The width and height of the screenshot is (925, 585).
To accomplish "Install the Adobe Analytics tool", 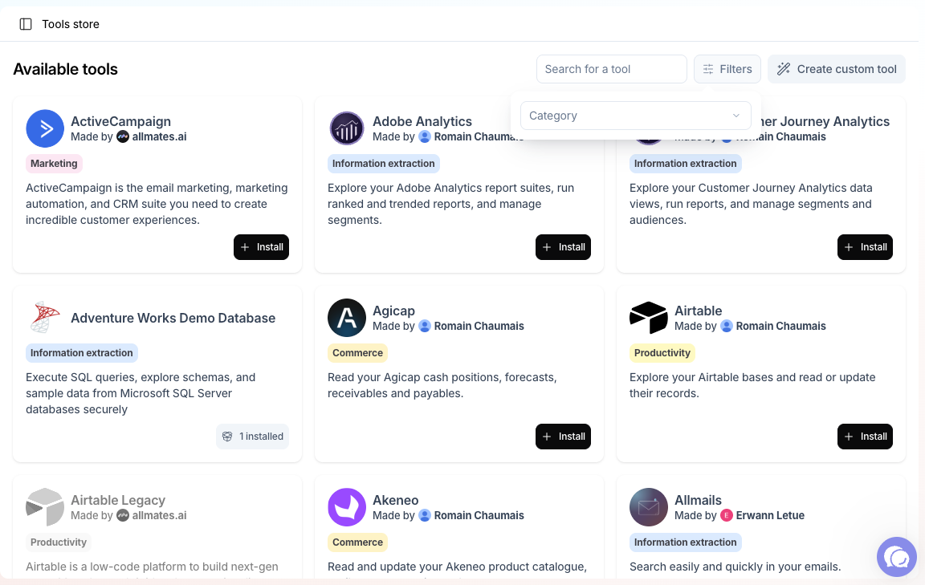I will pyautogui.click(x=564, y=247).
